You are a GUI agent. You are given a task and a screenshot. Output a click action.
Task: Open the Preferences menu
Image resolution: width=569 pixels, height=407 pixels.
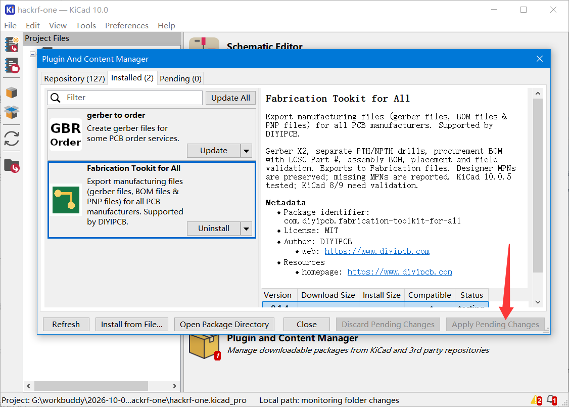click(x=127, y=25)
